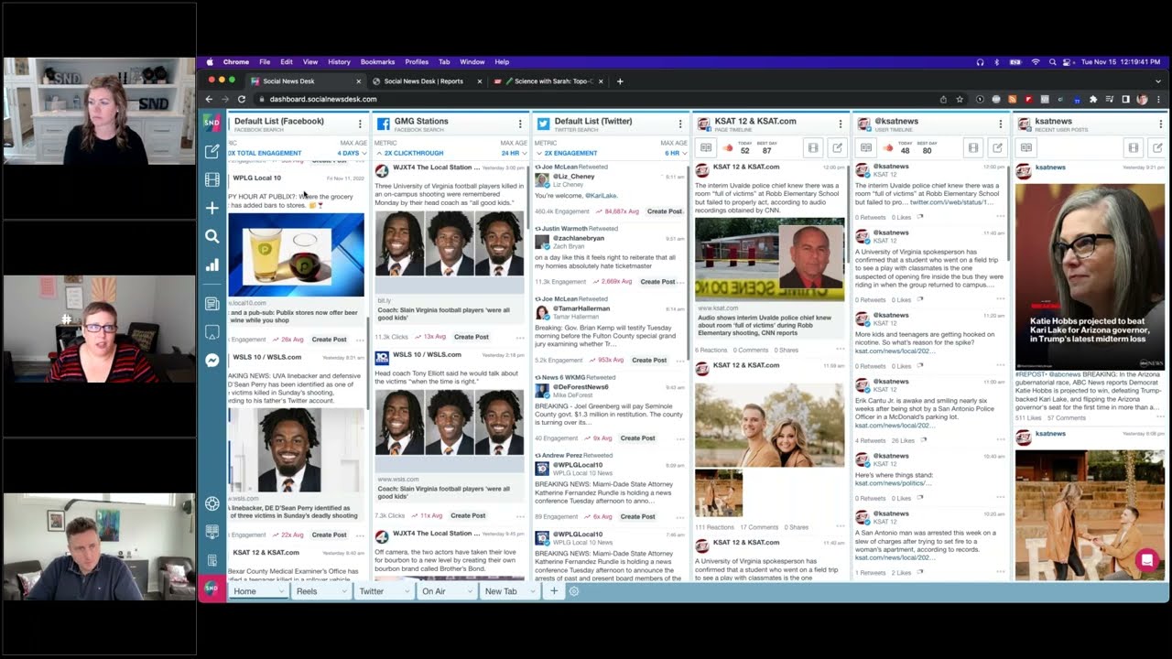Image resolution: width=1172 pixels, height=659 pixels.
Task: Create Post for the @zachlanebryan tweet
Action: click(x=657, y=282)
